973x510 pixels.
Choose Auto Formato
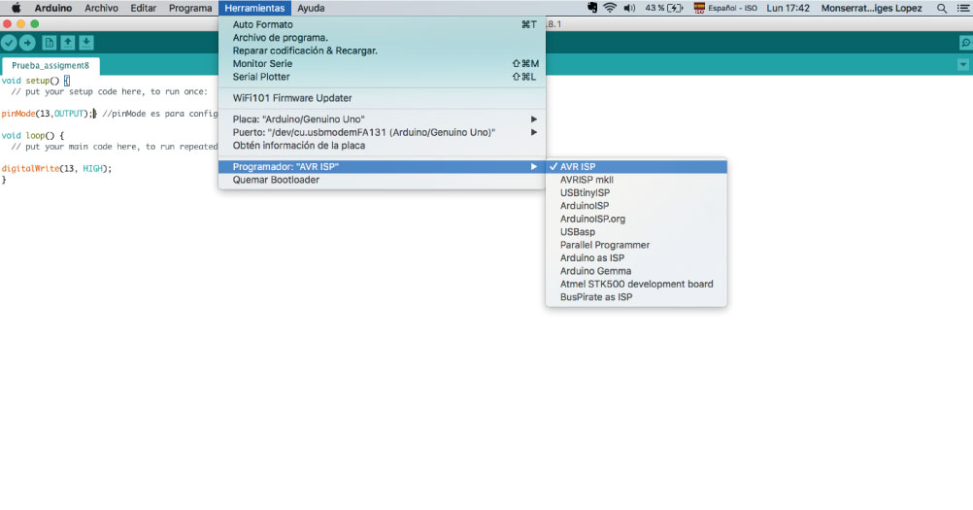point(382,24)
